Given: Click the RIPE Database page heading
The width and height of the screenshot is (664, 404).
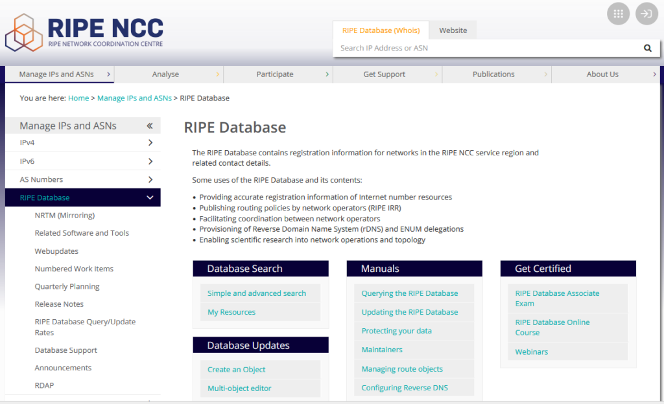Looking at the screenshot, I should tap(235, 128).
